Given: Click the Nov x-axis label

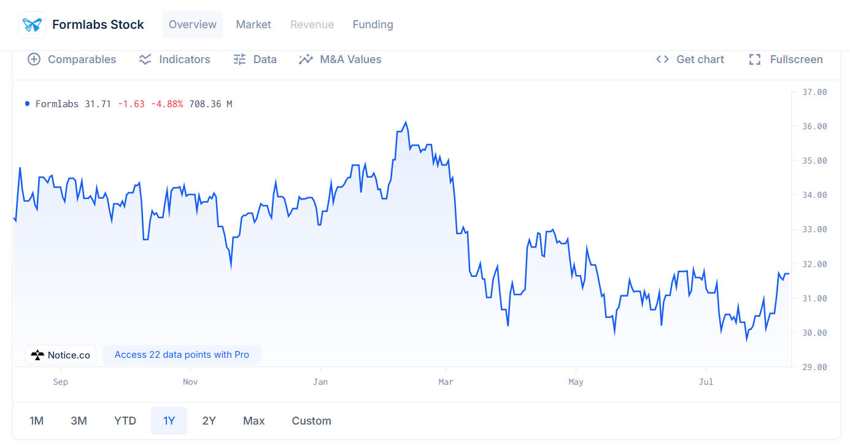Looking at the screenshot, I should pyautogui.click(x=191, y=382).
